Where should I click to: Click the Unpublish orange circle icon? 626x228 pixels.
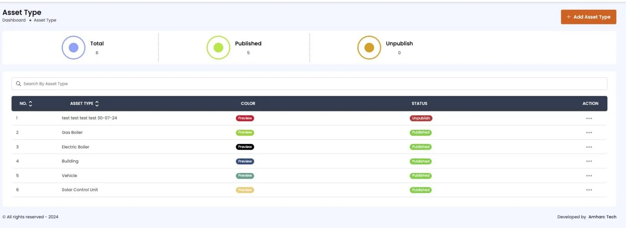click(369, 48)
